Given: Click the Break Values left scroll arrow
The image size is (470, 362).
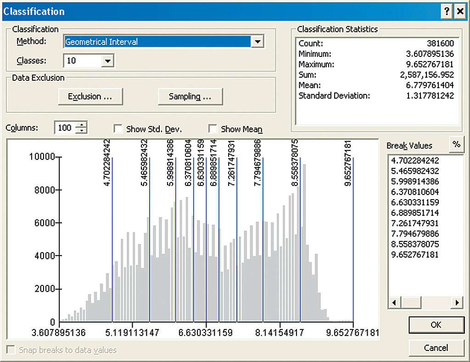Looking at the screenshot, I should tap(394, 302).
